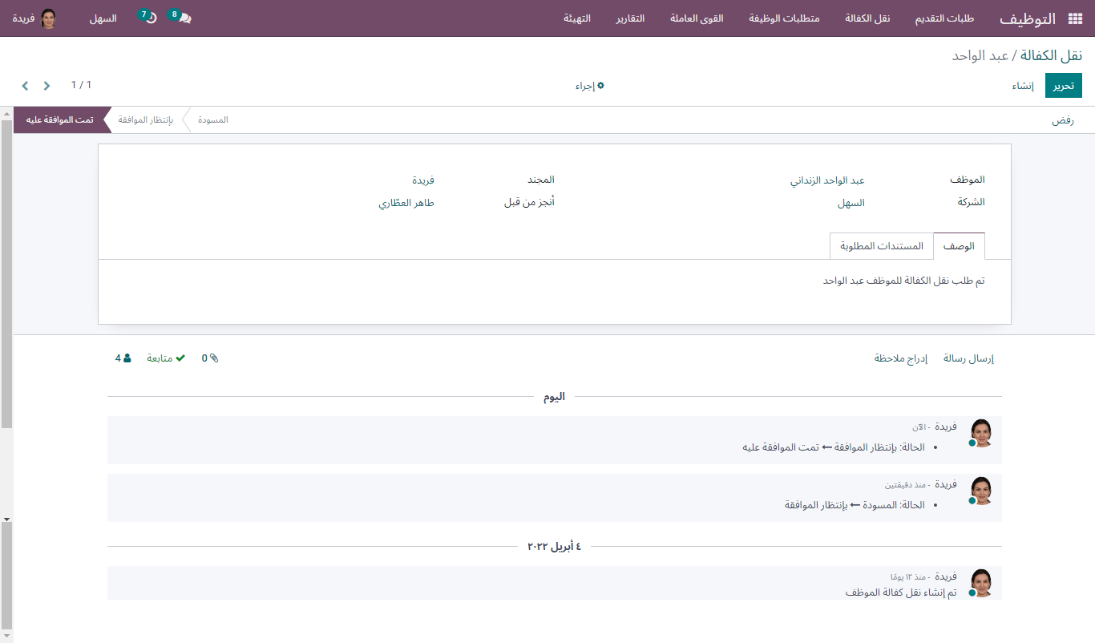The height and width of the screenshot is (643, 1095).
Task: Click the التوظيف app title
Action: [x=1027, y=18]
